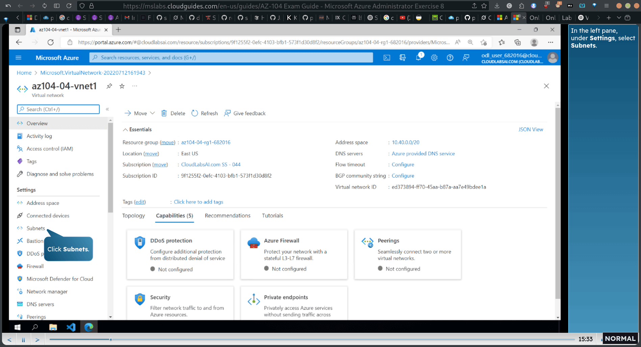
Task: Go to Home breadcrumb
Action: [x=24, y=73]
